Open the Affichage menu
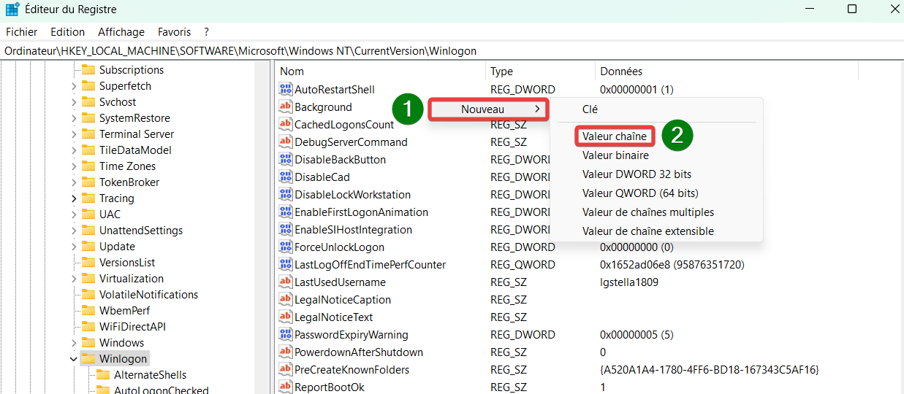This screenshot has height=394, width=904. (x=121, y=32)
